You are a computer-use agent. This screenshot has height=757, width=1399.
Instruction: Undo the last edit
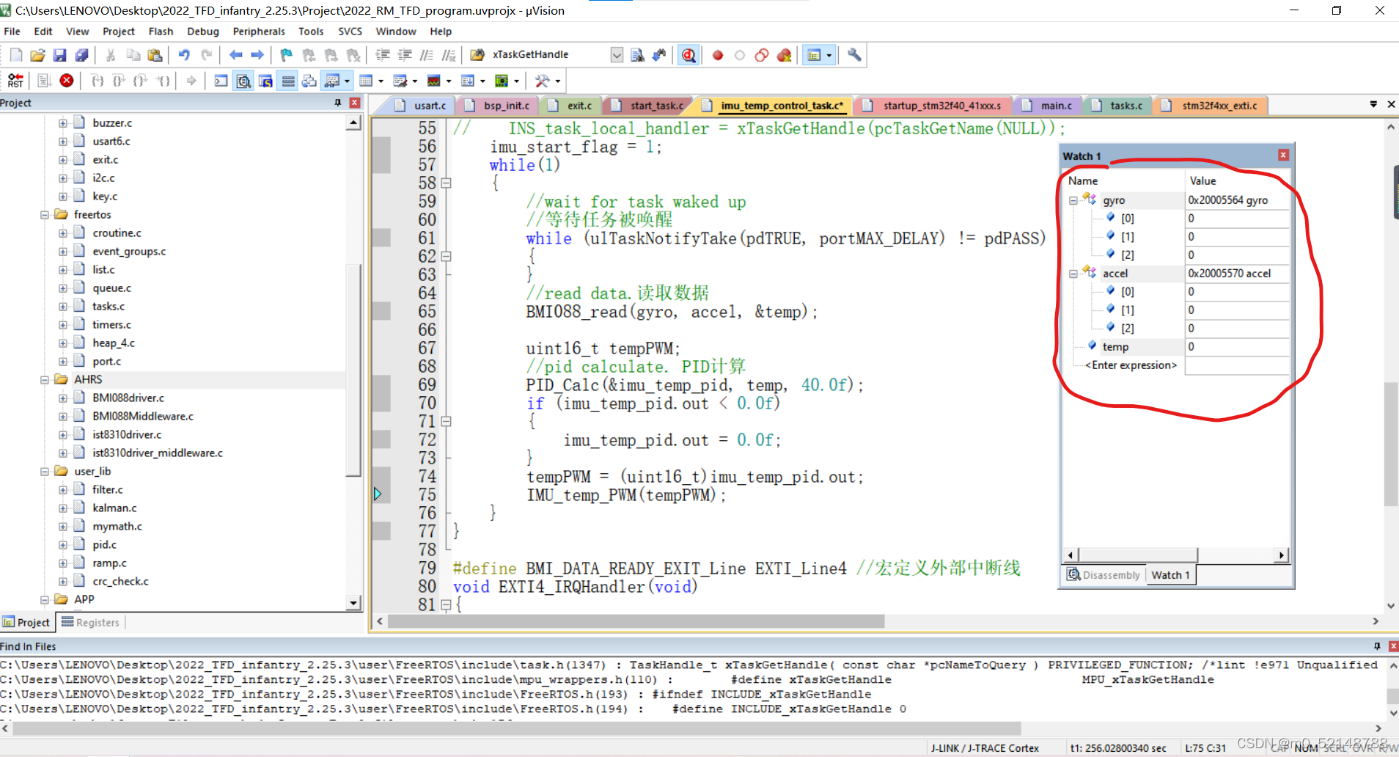click(184, 55)
